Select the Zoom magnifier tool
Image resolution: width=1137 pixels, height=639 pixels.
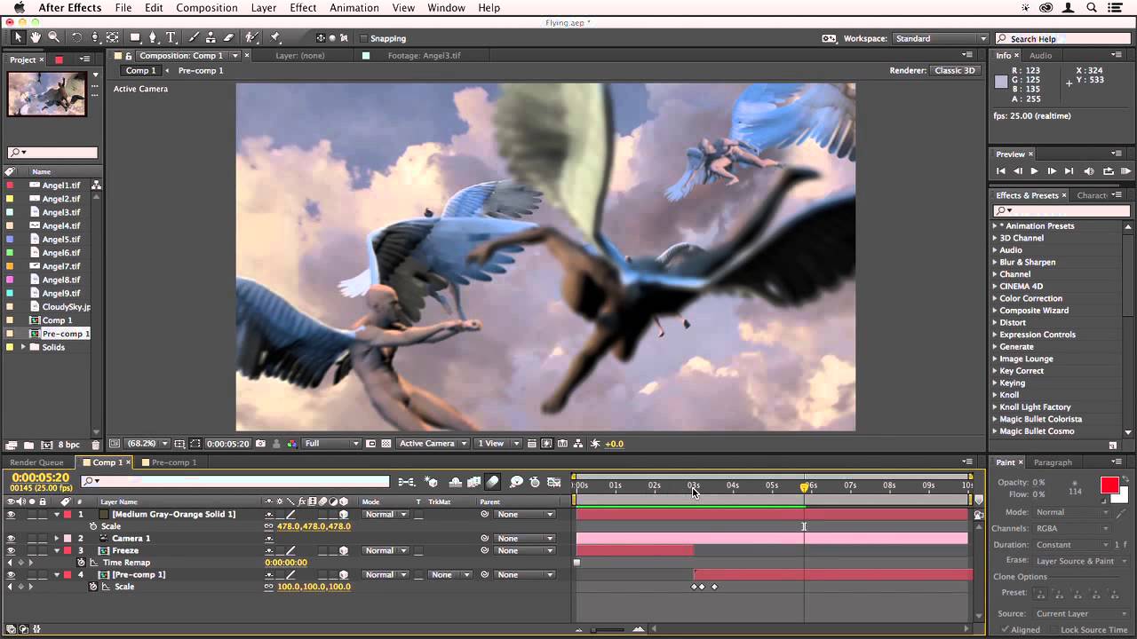tap(54, 37)
